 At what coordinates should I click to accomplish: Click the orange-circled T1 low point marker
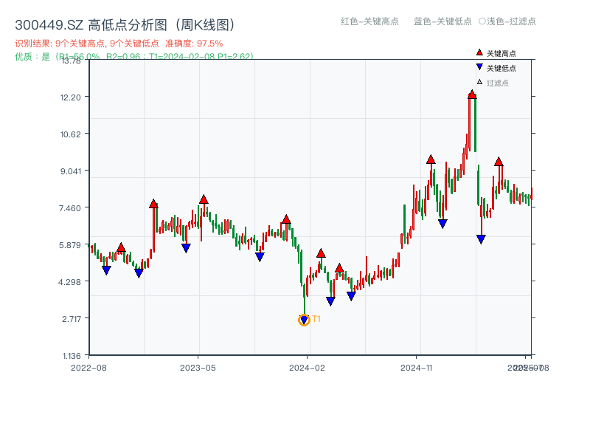(304, 320)
